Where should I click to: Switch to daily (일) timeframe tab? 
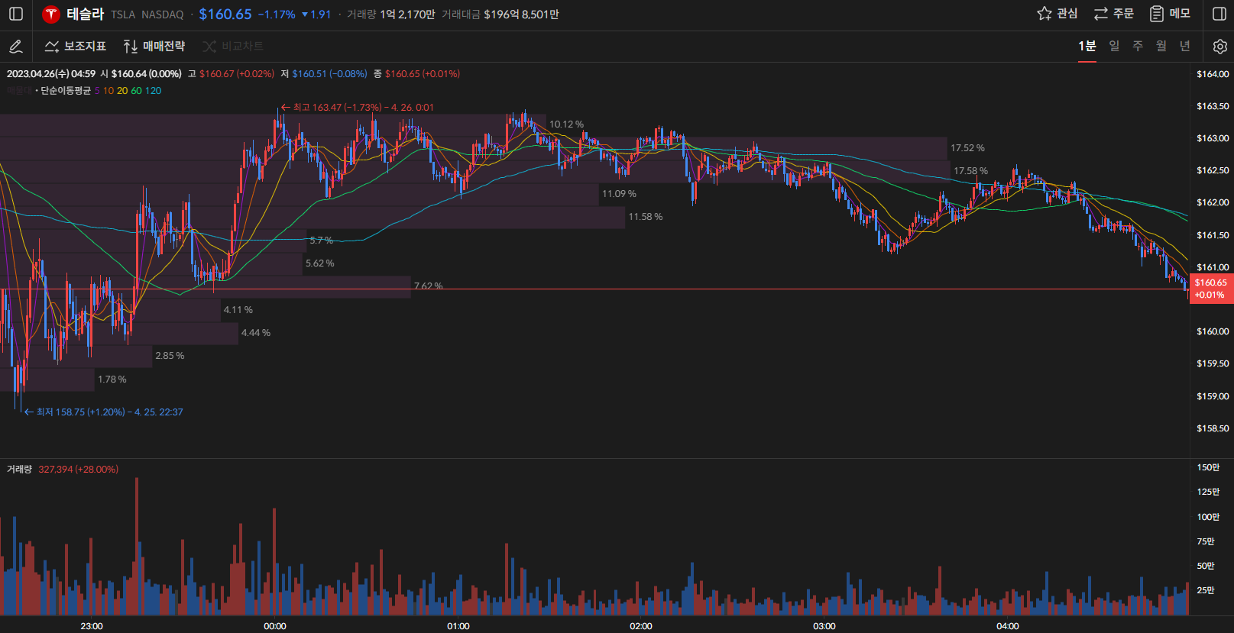[1114, 47]
